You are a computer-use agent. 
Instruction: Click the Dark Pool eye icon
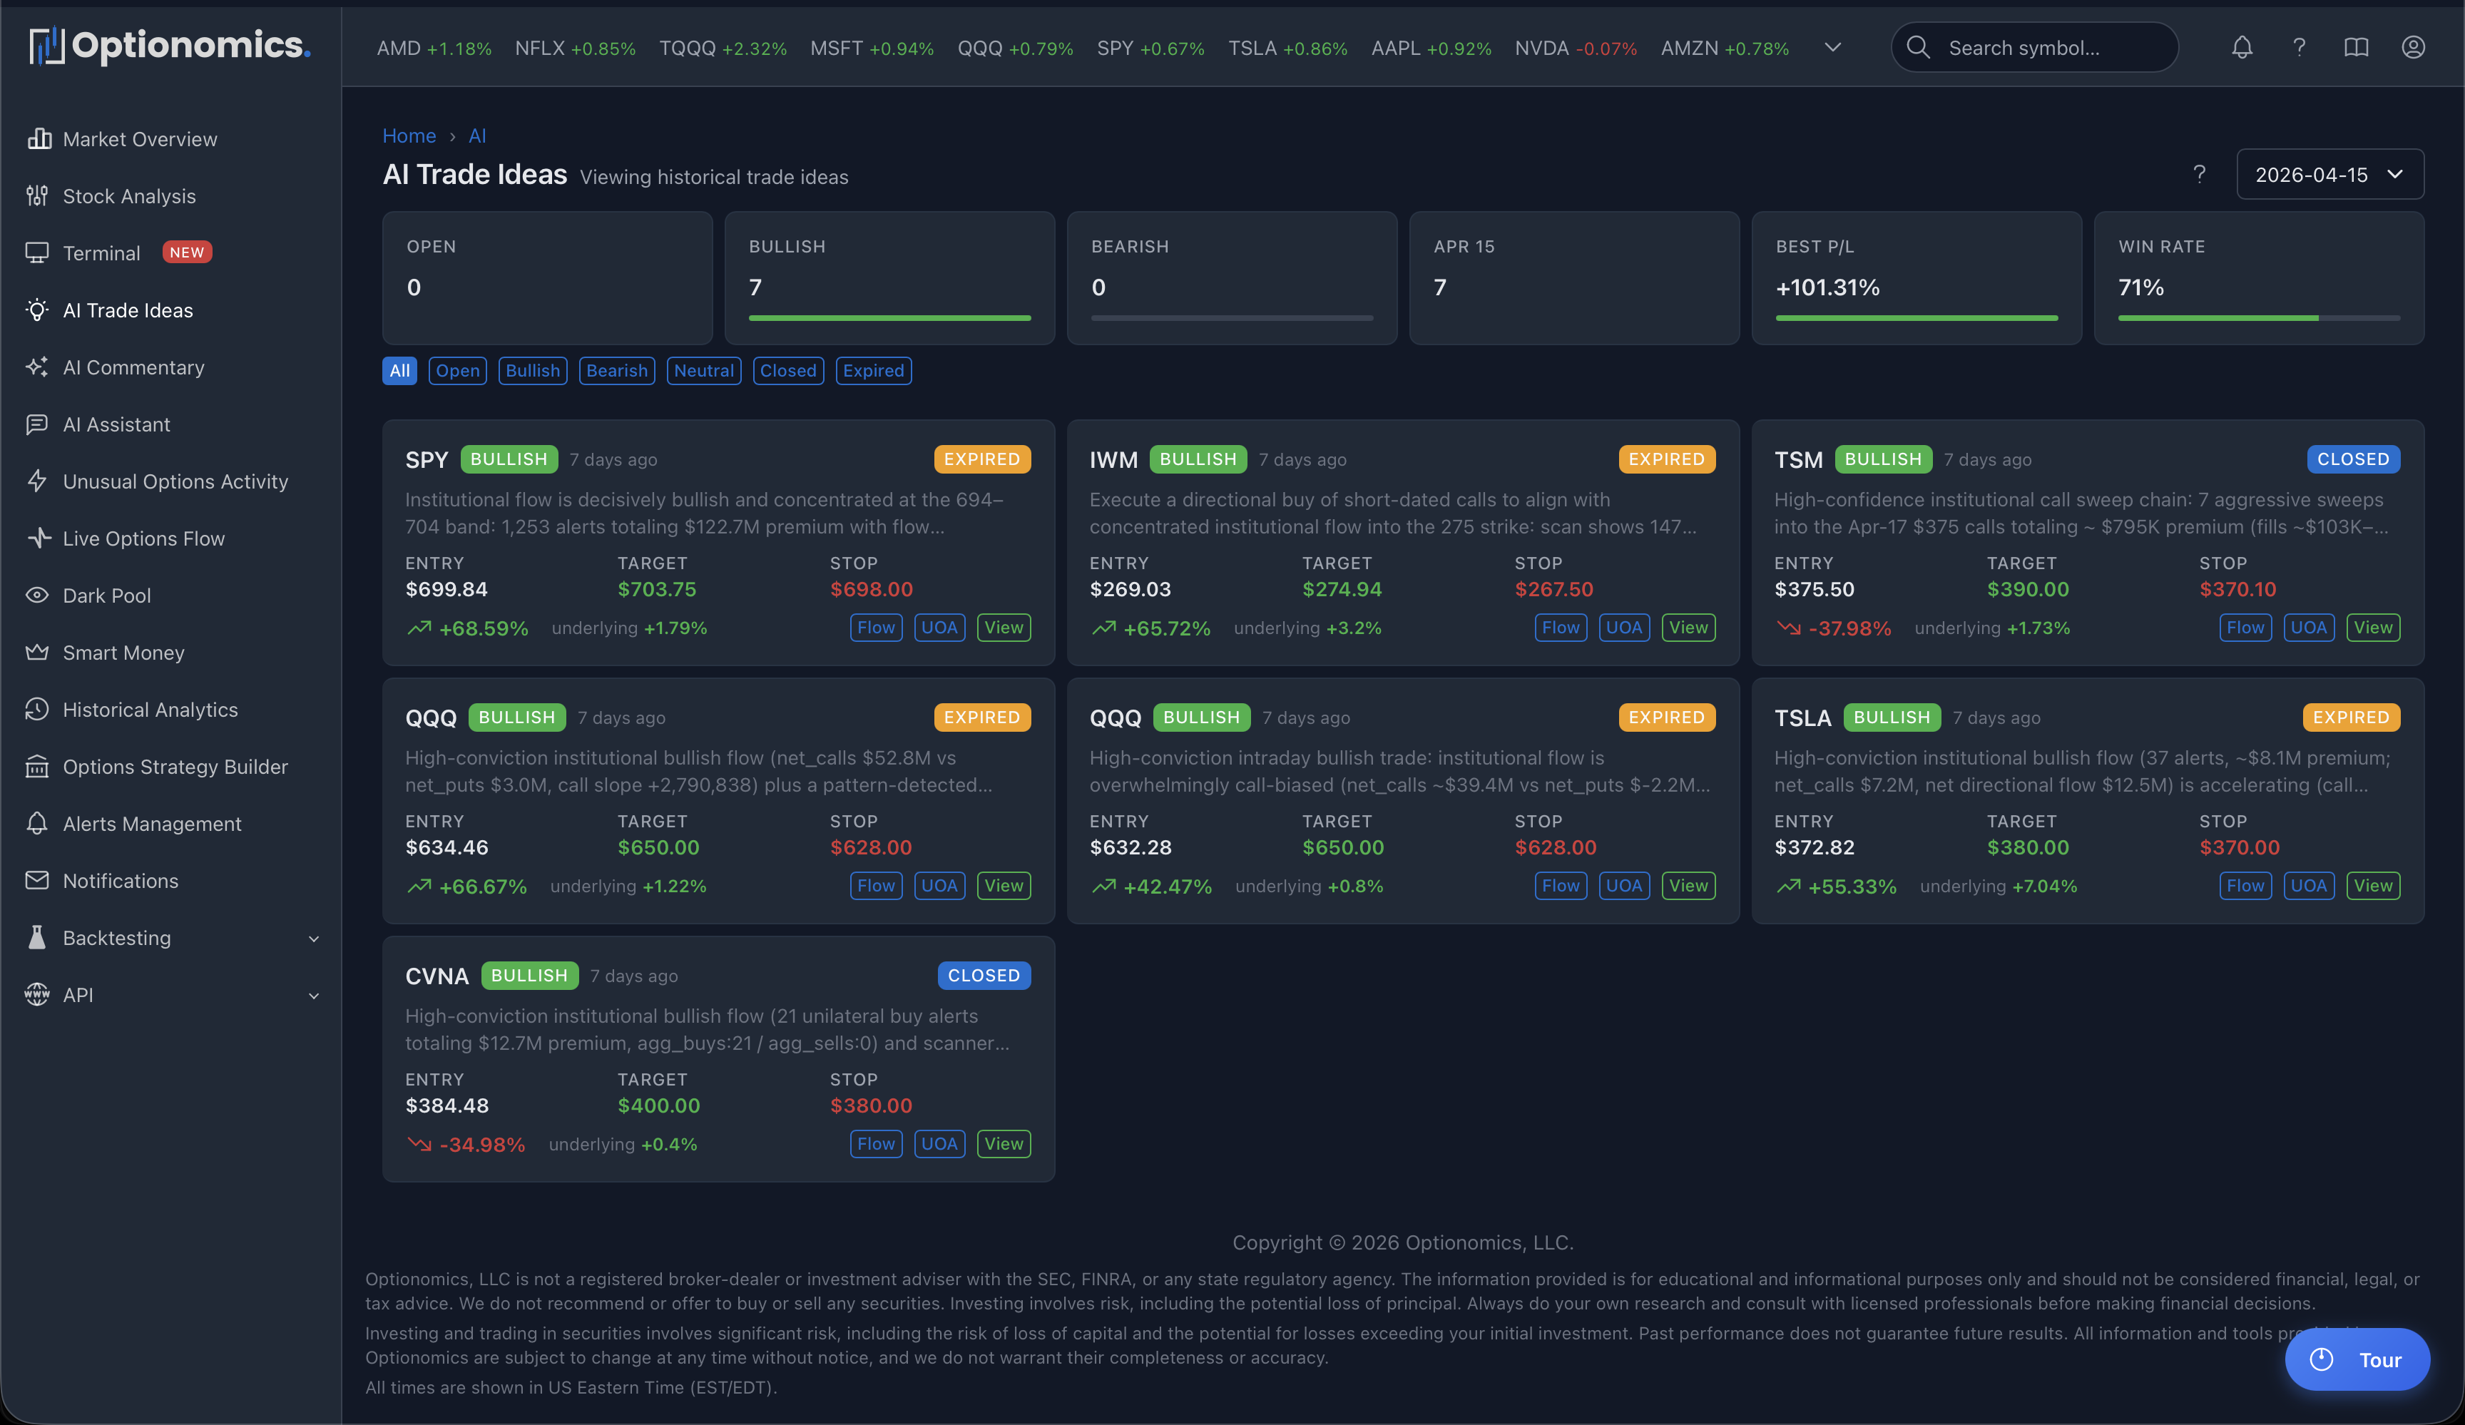coord(37,595)
